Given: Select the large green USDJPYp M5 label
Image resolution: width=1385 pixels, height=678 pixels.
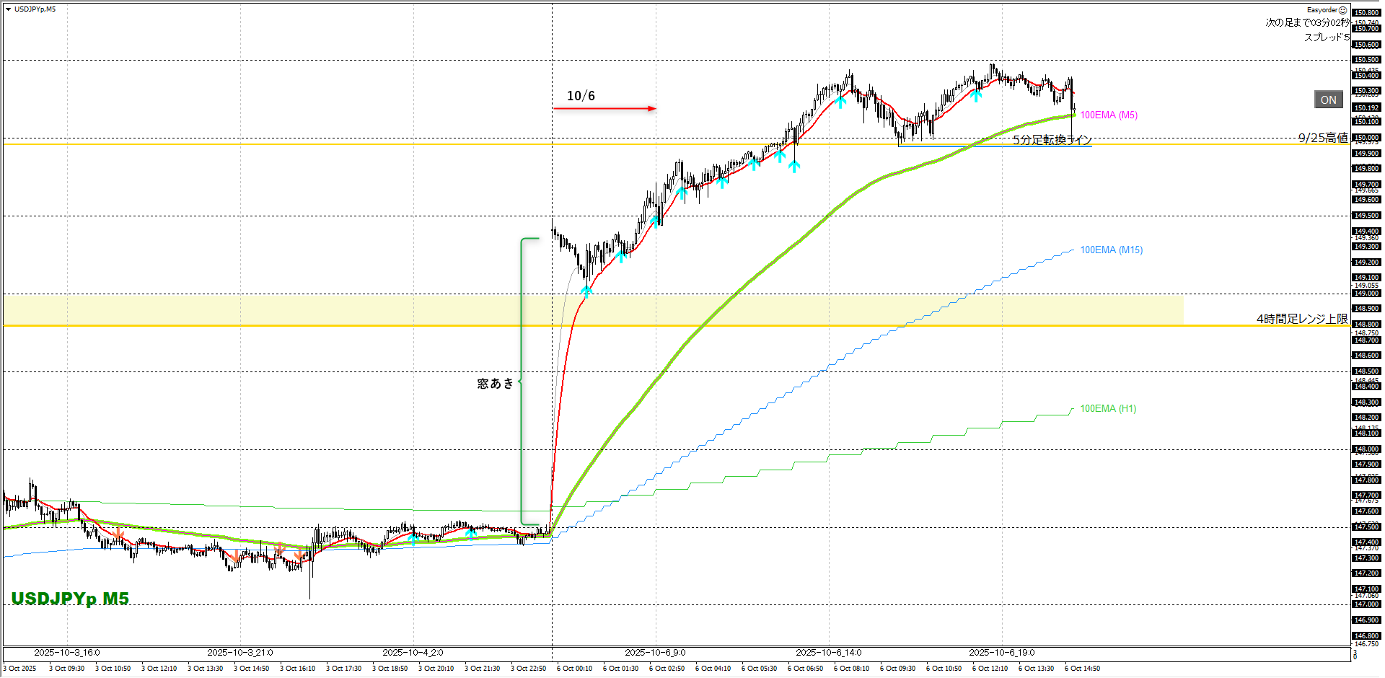Looking at the screenshot, I should click(70, 599).
